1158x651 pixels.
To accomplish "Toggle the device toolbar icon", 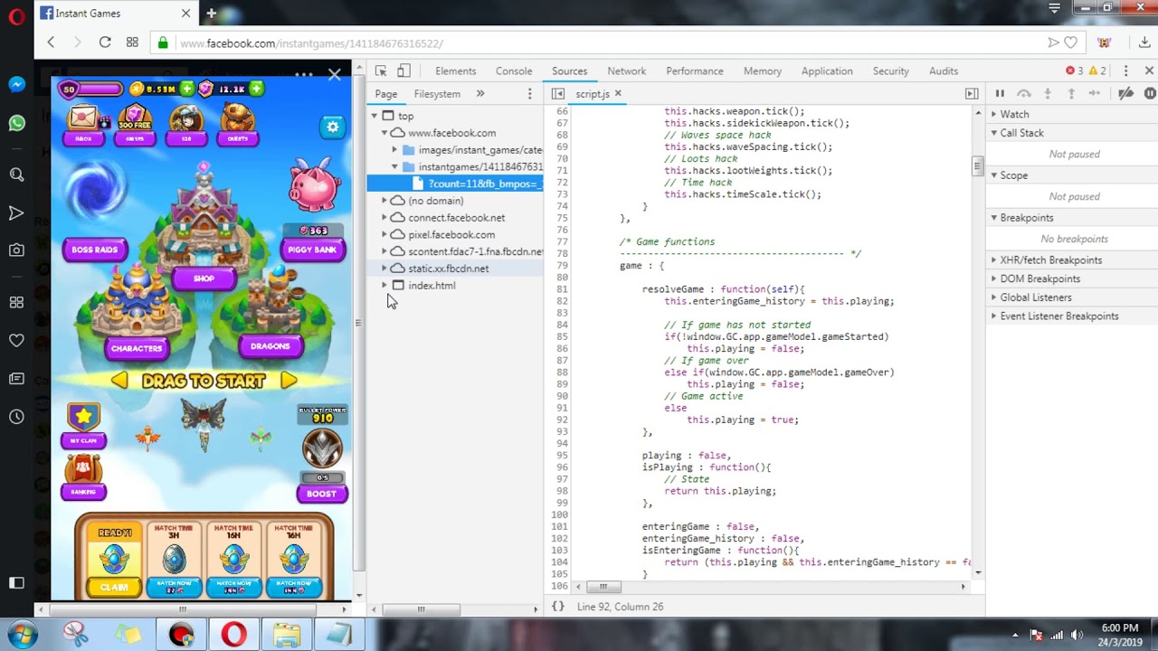I will pyautogui.click(x=403, y=71).
